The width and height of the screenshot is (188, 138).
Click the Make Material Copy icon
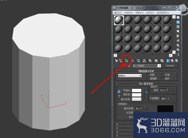(138, 61)
